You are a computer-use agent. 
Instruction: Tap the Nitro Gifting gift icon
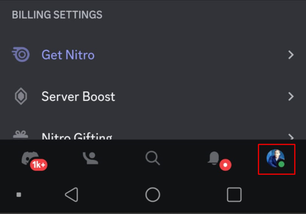click(21, 135)
